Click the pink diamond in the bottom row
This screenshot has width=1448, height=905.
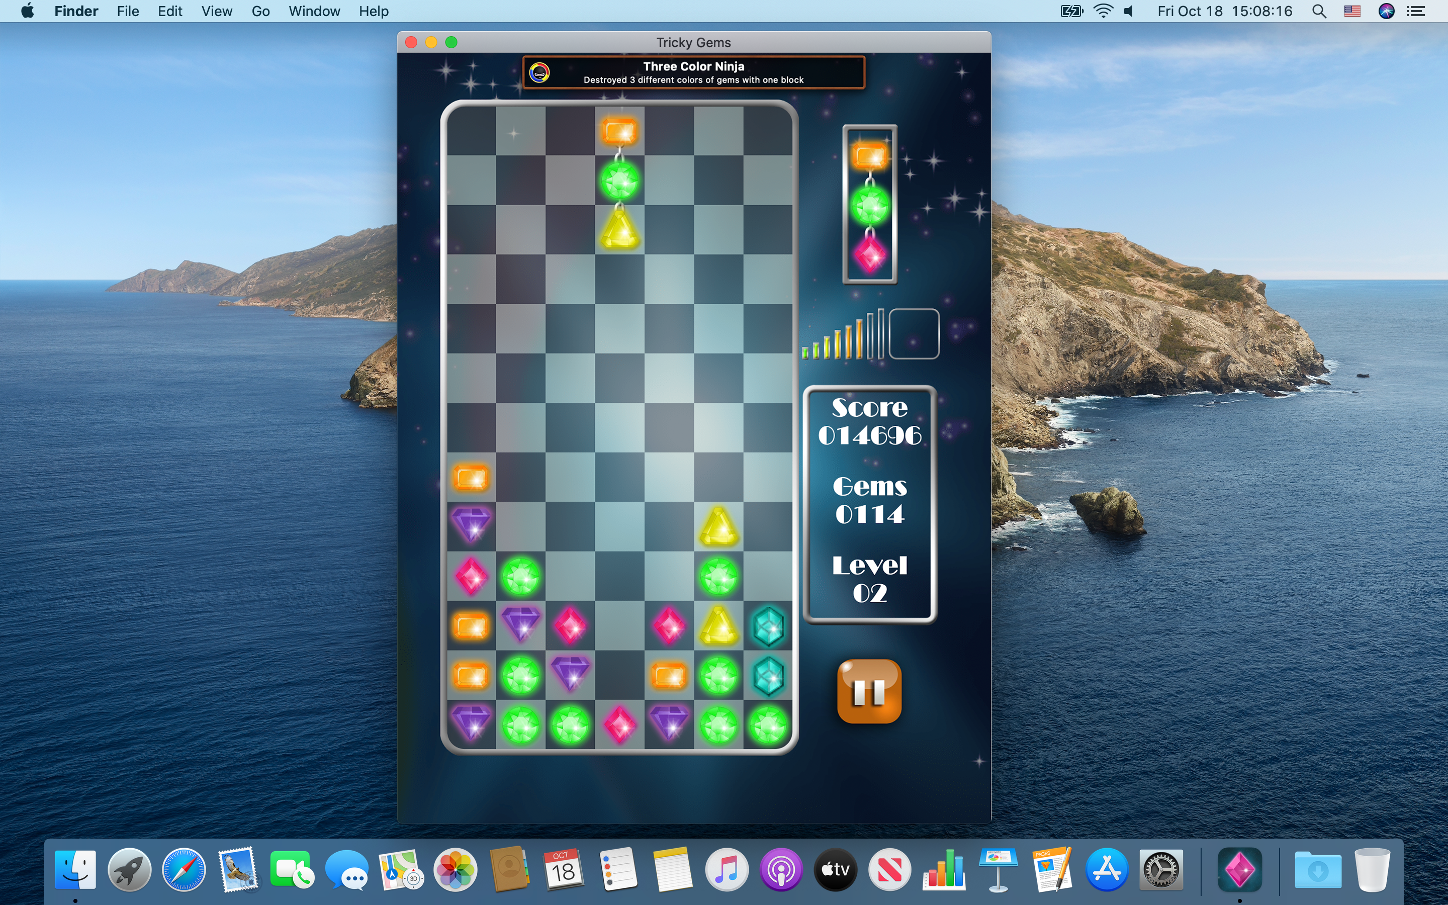click(x=619, y=725)
